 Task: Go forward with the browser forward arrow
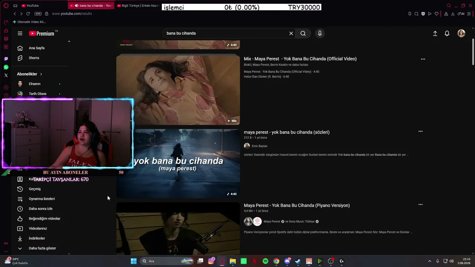21,14
